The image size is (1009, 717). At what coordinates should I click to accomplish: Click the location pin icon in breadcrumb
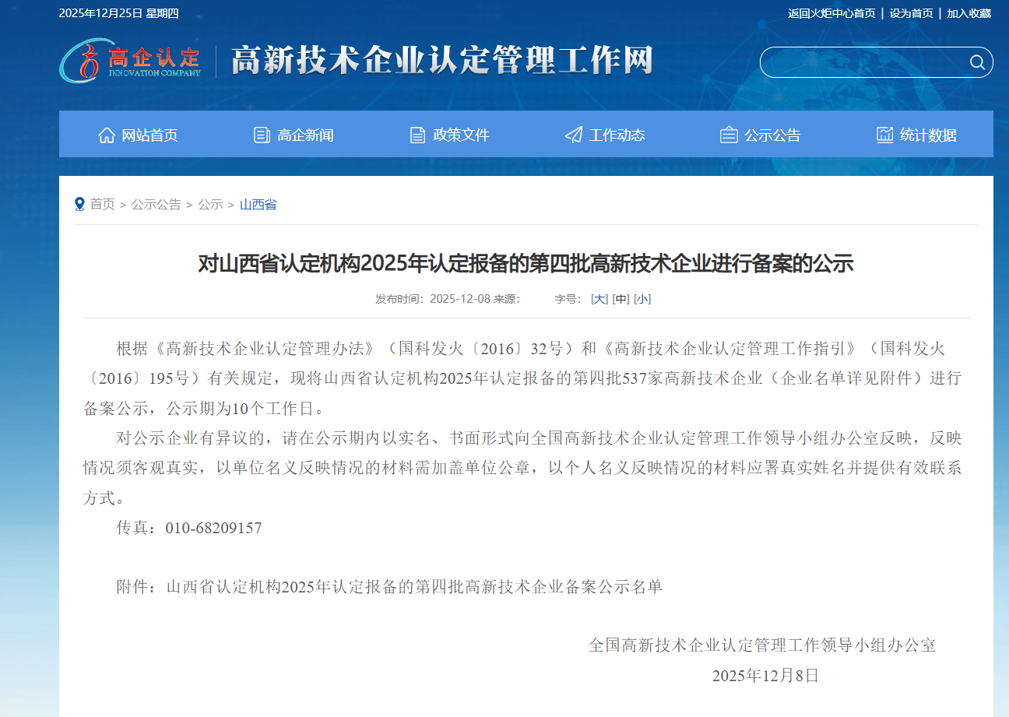pos(79,204)
